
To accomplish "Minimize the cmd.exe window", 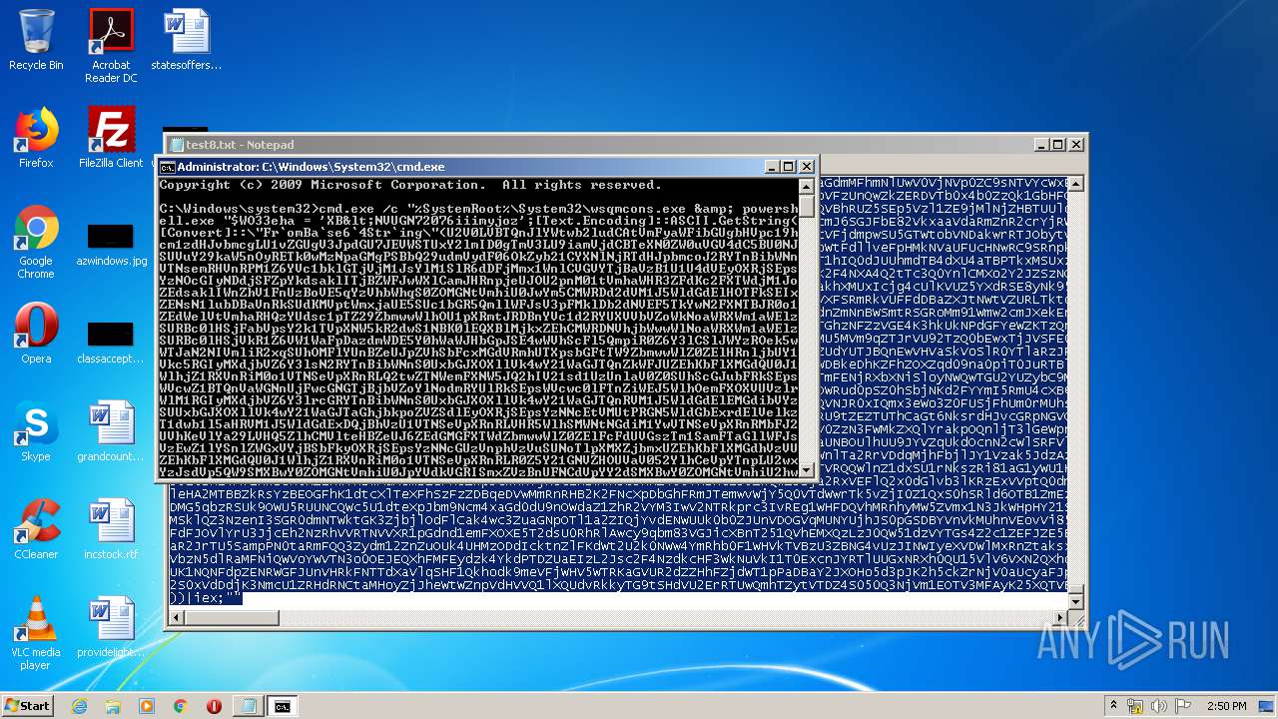I will (771, 167).
